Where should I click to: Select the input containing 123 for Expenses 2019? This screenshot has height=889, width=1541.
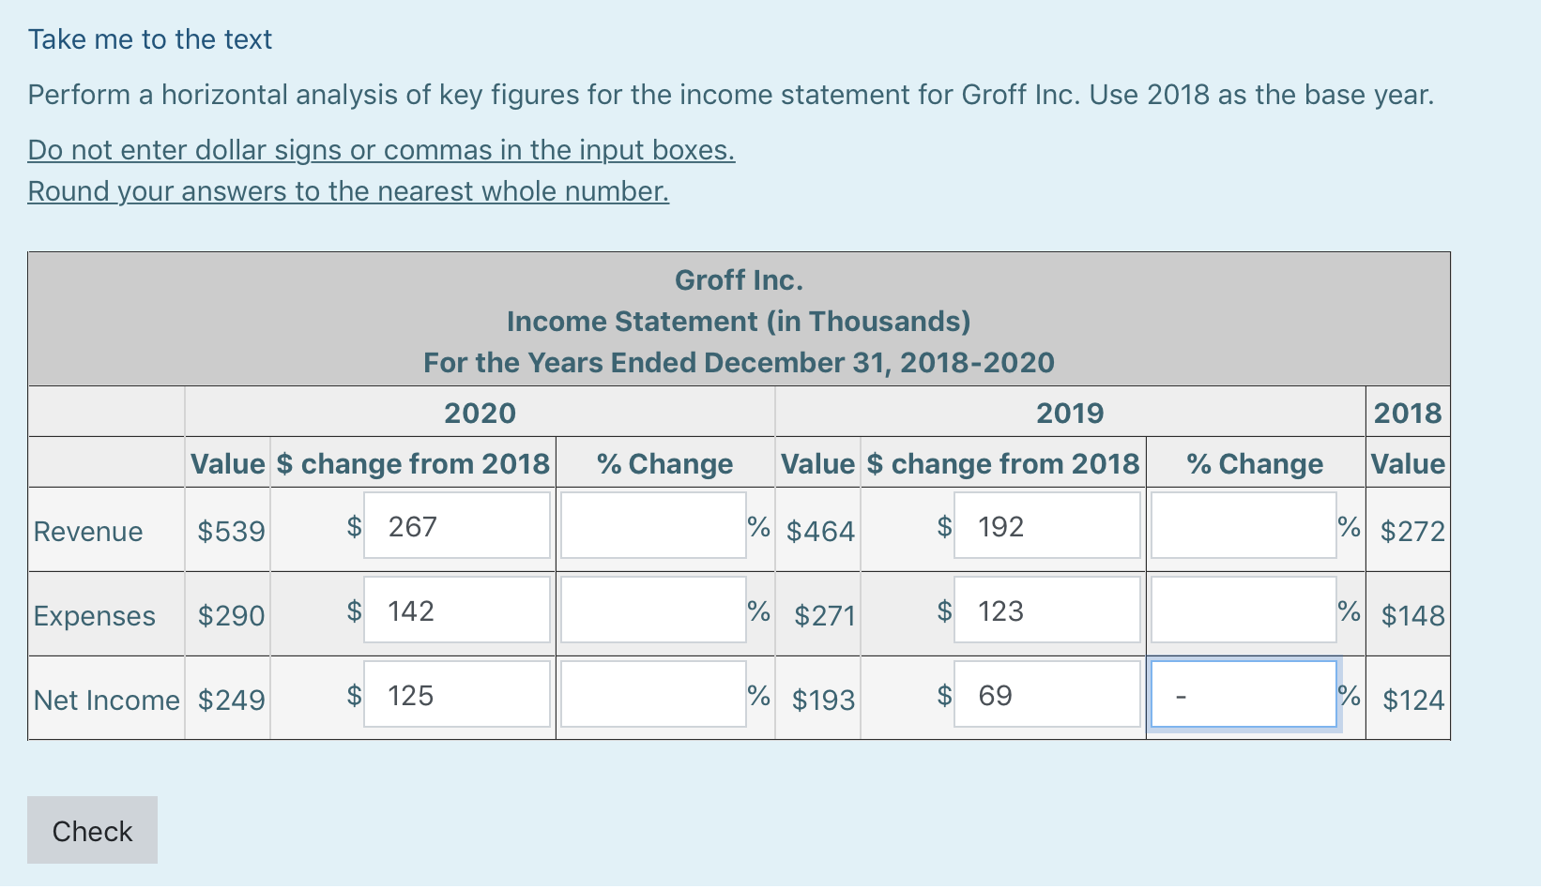(1046, 610)
